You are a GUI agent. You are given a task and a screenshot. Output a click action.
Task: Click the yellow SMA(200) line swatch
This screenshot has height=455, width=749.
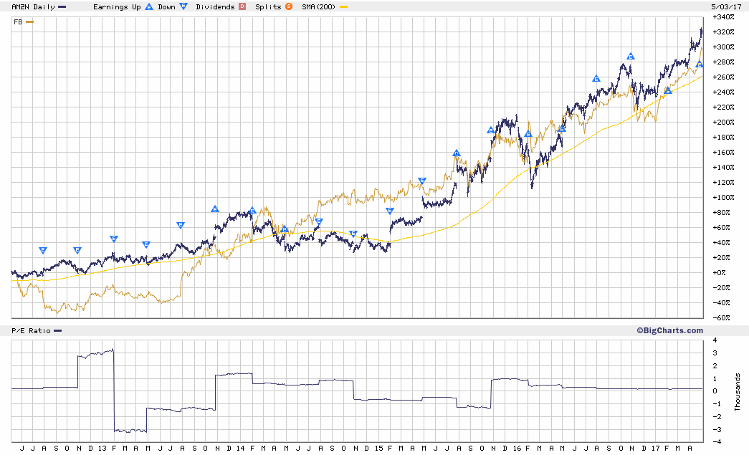coord(343,7)
